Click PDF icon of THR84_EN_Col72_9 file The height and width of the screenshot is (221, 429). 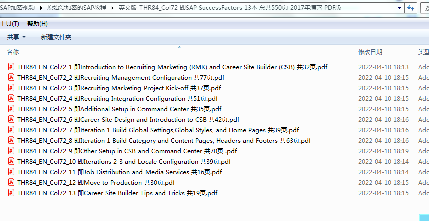tap(11, 151)
